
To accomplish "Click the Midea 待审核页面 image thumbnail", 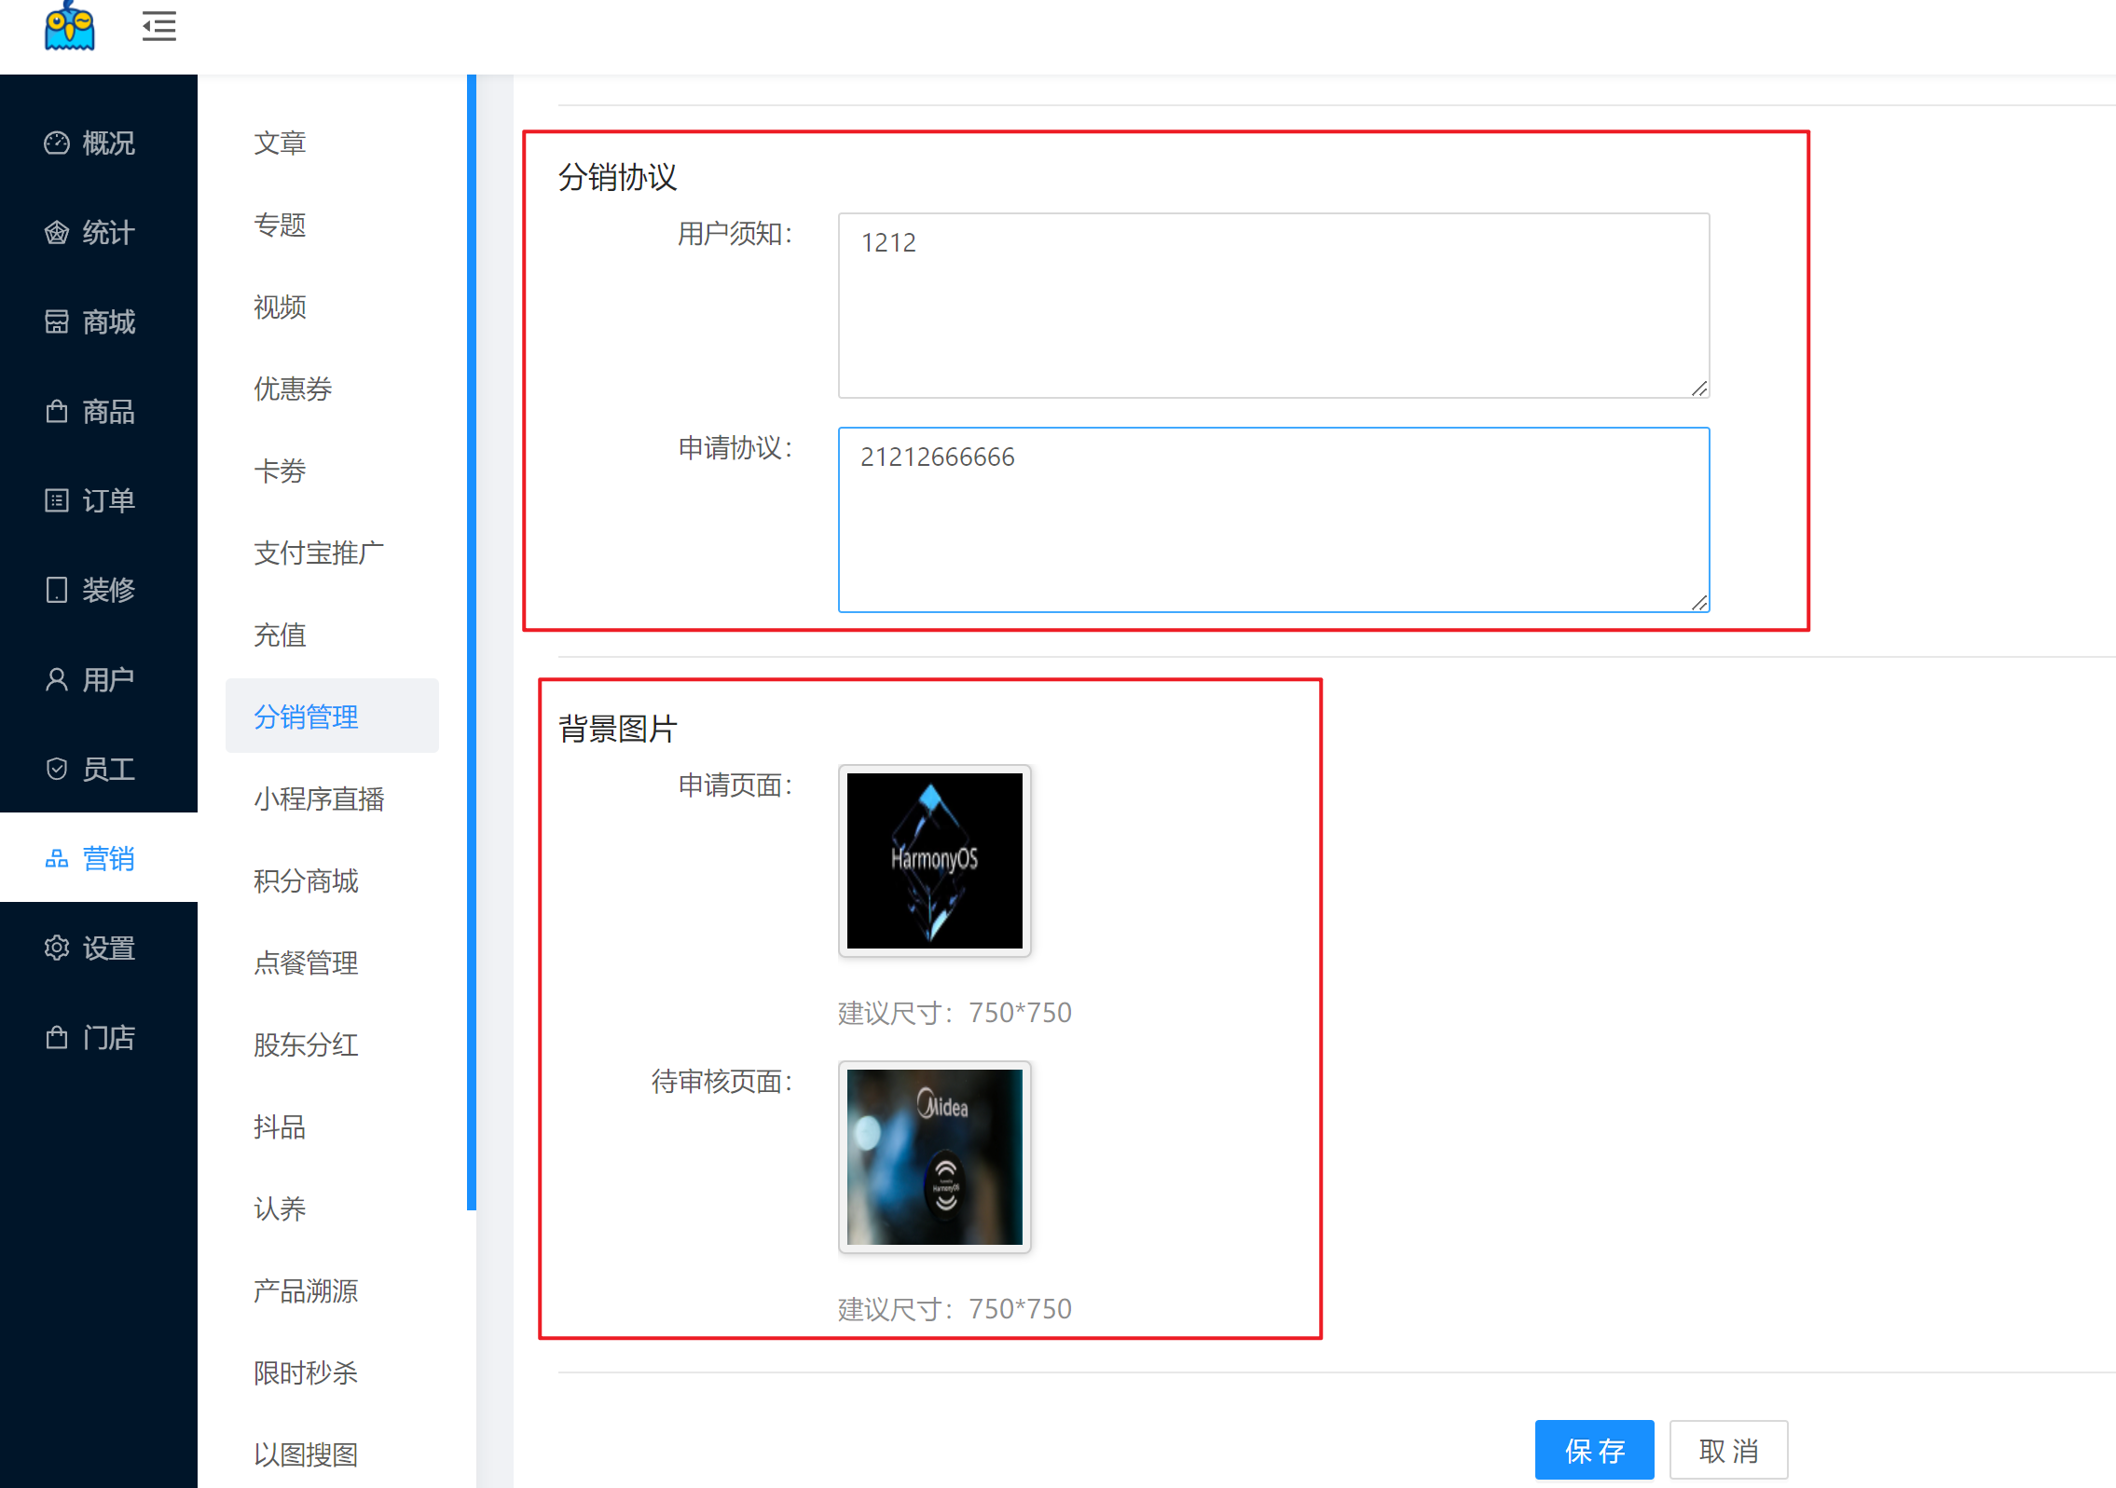I will [934, 1156].
